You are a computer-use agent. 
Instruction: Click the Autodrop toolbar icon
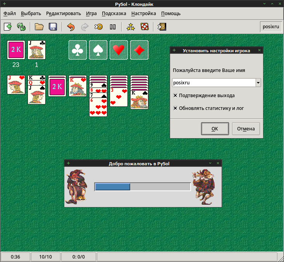pyautogui.click(x=98, y=27)
